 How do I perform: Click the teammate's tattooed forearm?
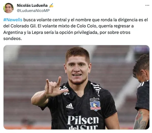pos(140,119)
